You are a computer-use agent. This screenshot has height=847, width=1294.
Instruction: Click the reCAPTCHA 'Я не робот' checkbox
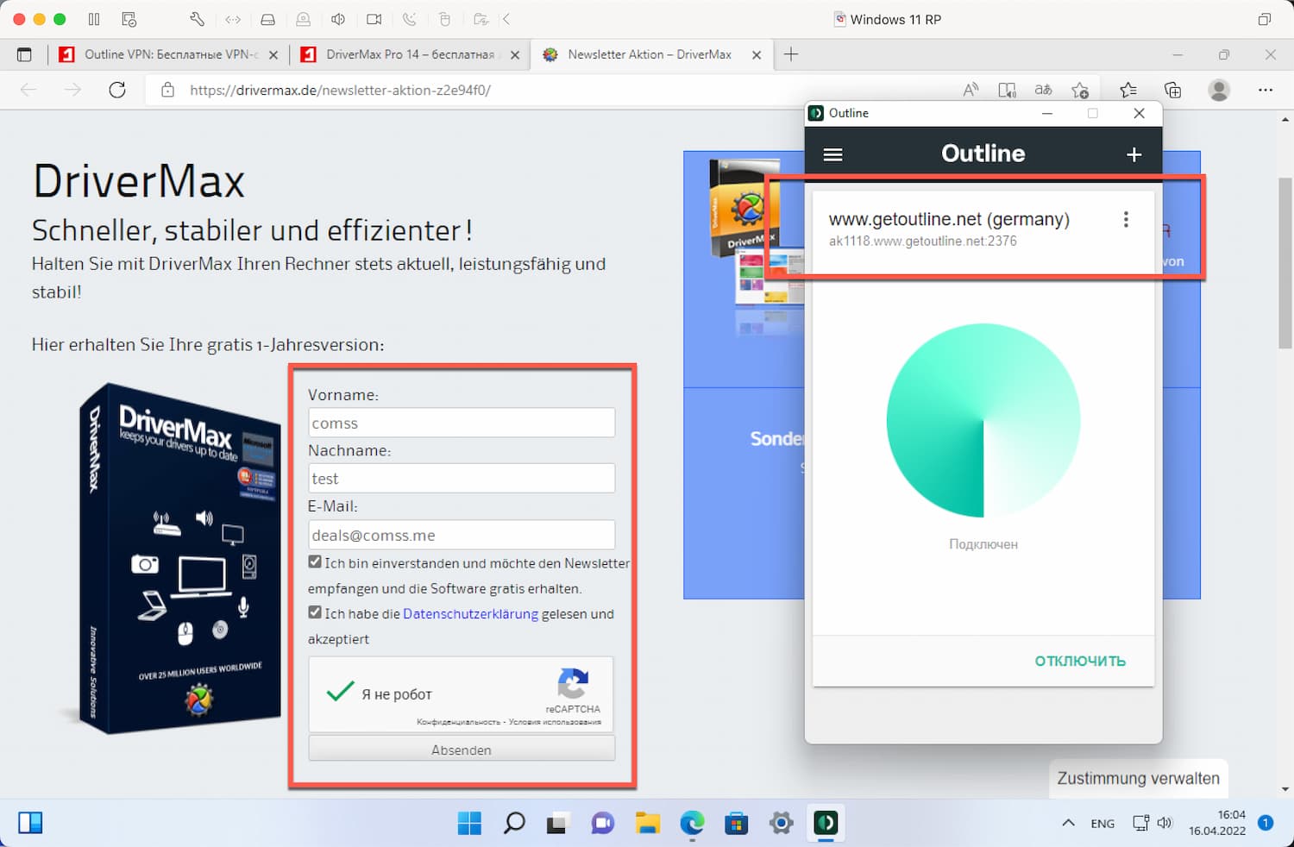tap(340, 692)
